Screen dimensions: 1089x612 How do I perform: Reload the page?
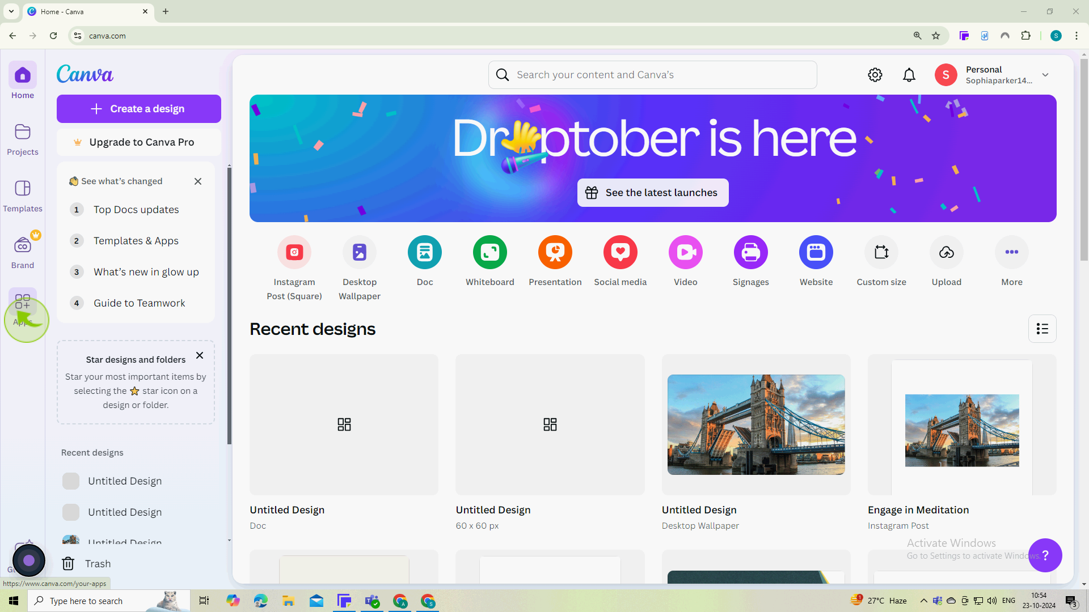(53, 36)
